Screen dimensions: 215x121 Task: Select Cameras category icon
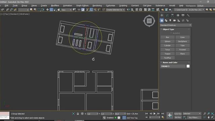click(x=175, y=21)
